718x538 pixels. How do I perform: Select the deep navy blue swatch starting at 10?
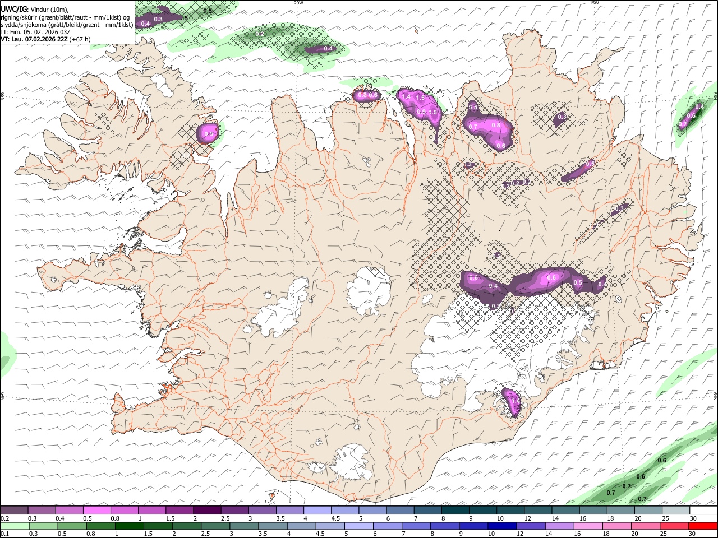pyautogui.click(x=502, y=526)
